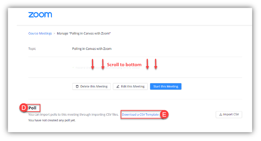Click the rightmost red down arrow
Image resolution: width=261 pixels, height=141 pixels.
tap(156, 64)
